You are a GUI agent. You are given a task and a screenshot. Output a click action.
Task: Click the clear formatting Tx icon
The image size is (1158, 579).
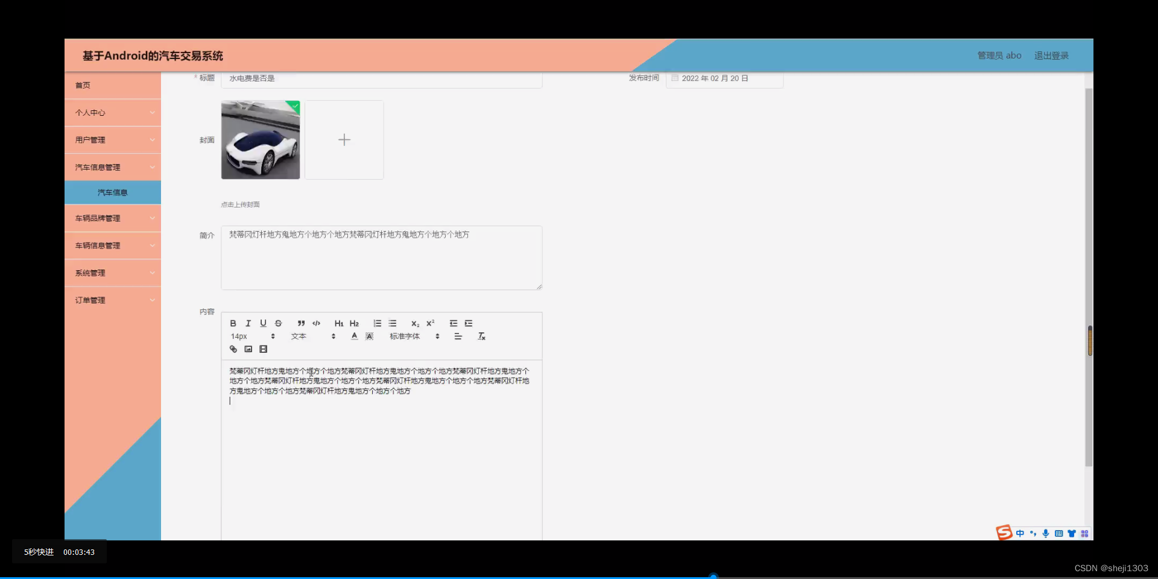[x=481, y=336]
